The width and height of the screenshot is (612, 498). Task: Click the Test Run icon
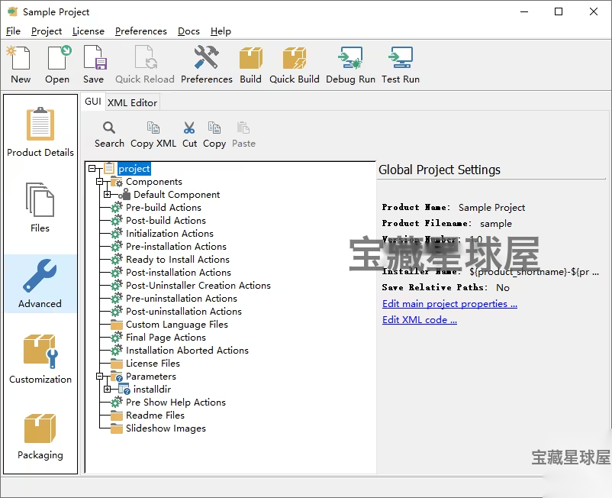(401, 58)
